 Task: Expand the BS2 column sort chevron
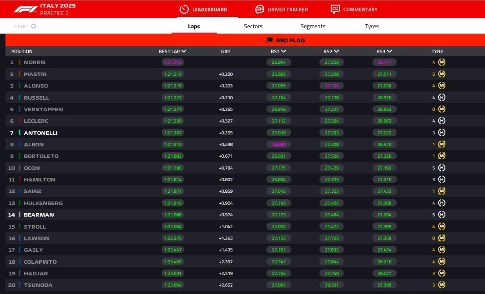336,52
